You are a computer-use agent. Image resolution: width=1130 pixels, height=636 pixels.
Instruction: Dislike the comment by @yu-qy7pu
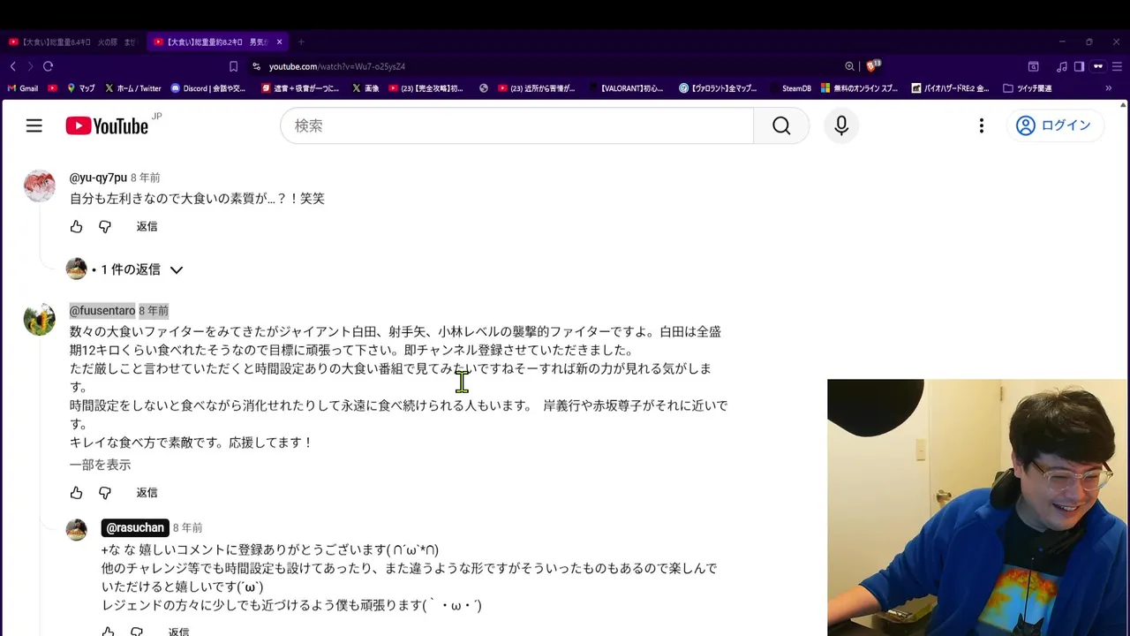click(x=105, y=227)
